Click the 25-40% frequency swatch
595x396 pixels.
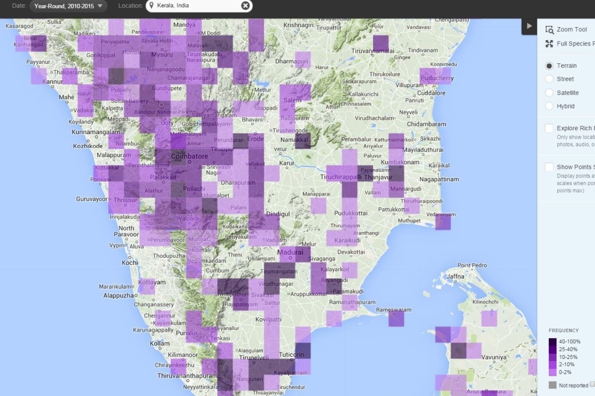(552, 349)
